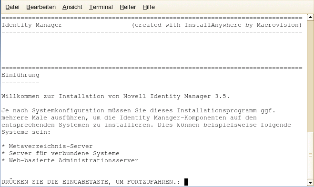Click the vertical scrollbar thumb
Image resolution: width=314 pixels, height=187 pixels.
pyautogui.click(x=310, y=155)
